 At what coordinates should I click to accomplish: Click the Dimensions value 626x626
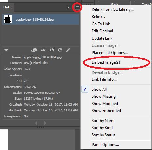(30, 87)
